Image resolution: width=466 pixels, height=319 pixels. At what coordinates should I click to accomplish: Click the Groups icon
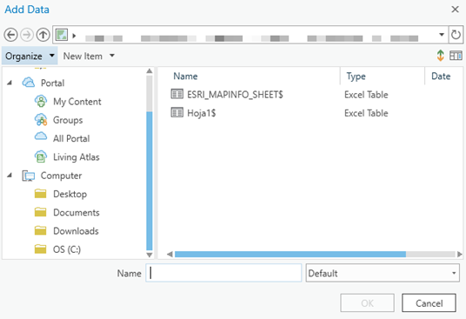tap(41, 119)
